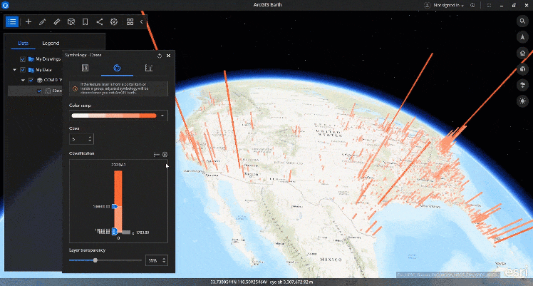
Task: Toggle the 3D cube view button
Action: tap(522, 69)
